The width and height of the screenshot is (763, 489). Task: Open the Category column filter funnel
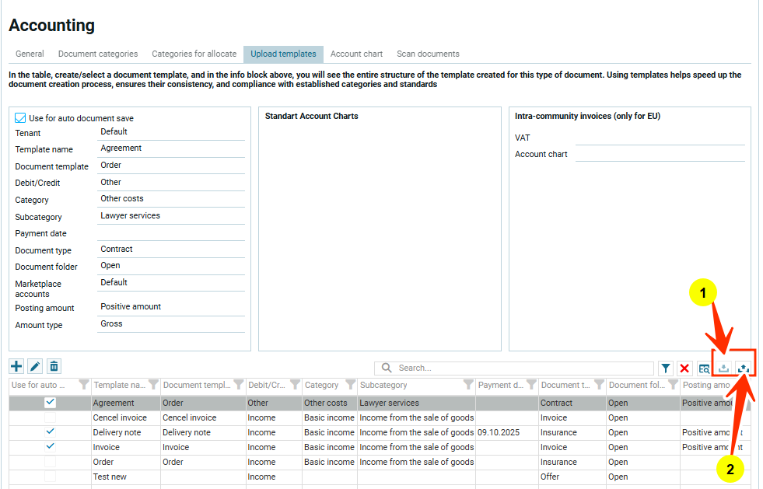coord(350,385)
